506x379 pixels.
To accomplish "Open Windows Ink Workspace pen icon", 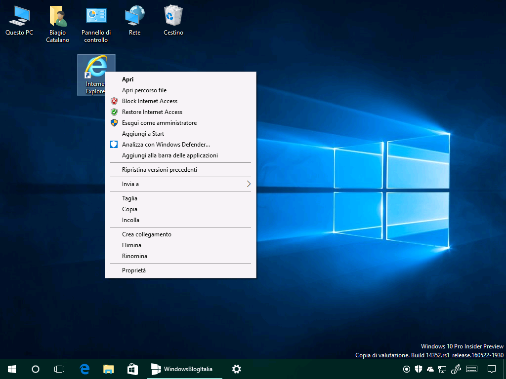I will [456, 369].
